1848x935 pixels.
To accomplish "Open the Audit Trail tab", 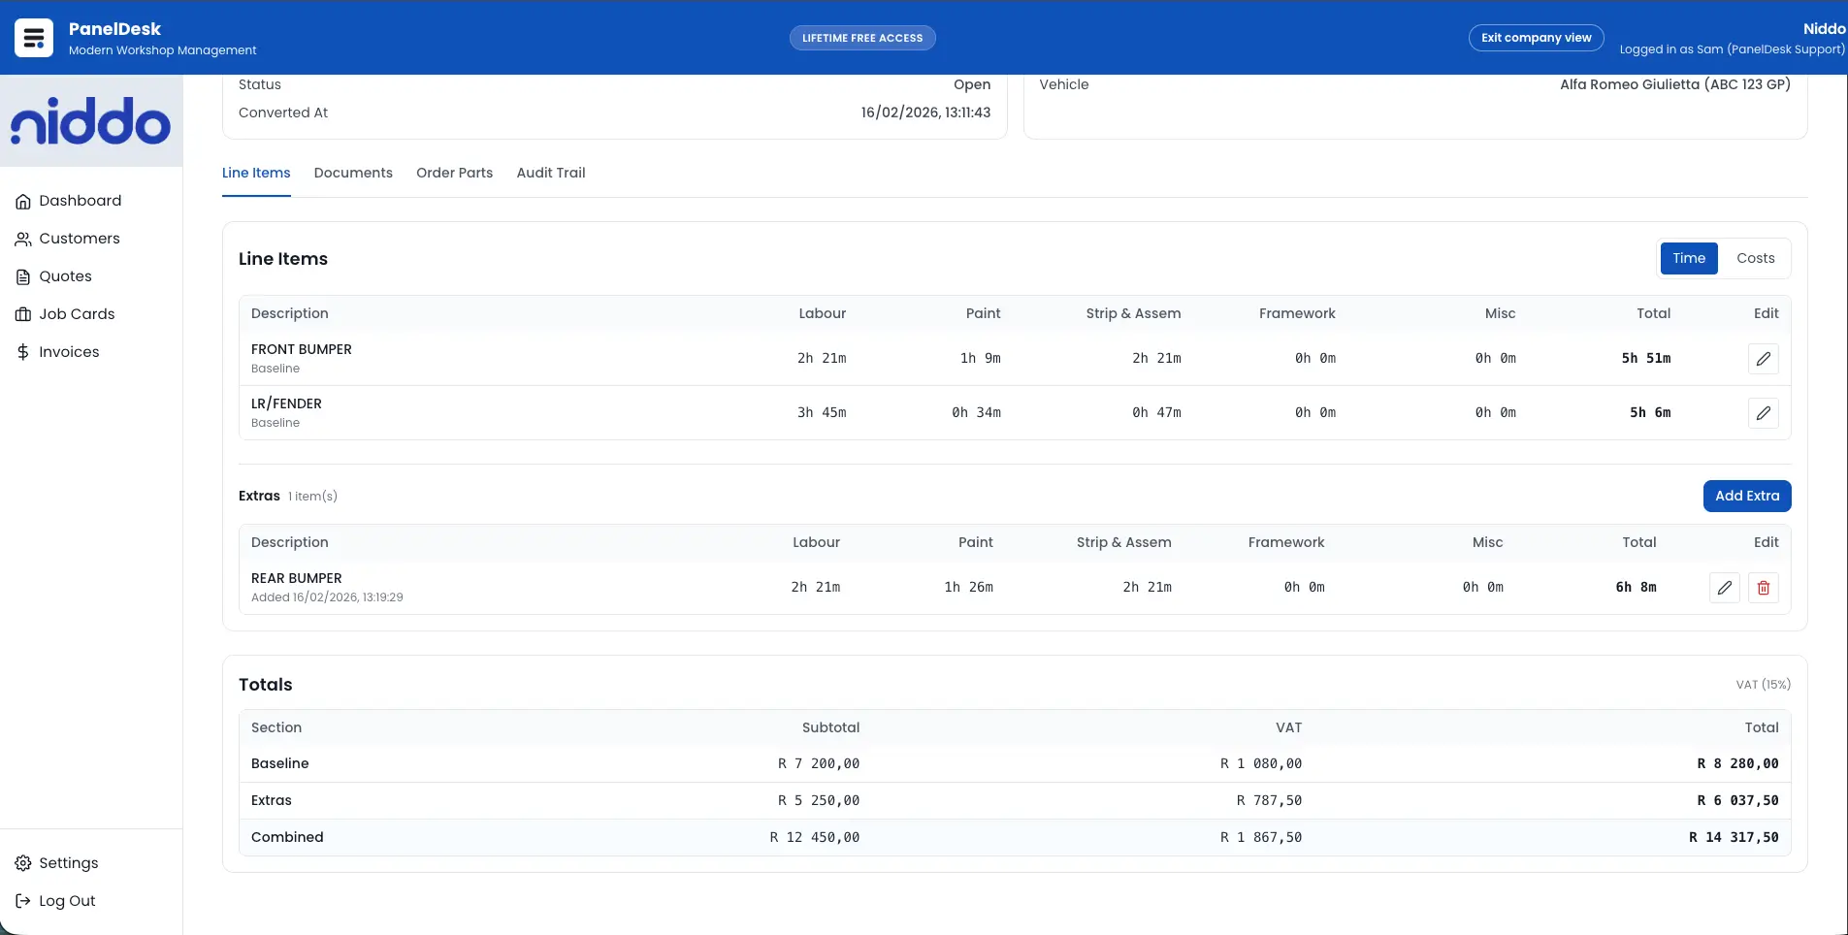I will 551,173.
